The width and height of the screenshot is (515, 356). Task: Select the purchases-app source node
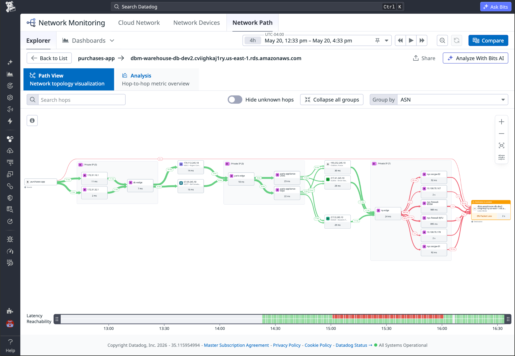point(41,182)
